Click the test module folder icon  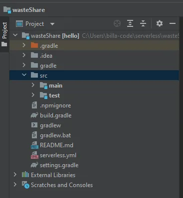point(44,96)
